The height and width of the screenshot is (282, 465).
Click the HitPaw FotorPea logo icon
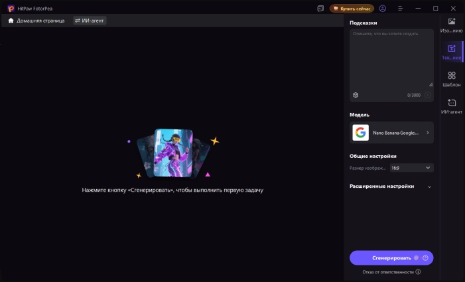point(11,9)
